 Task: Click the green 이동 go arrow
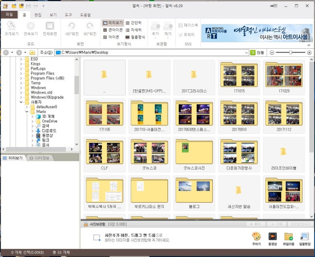253,52
